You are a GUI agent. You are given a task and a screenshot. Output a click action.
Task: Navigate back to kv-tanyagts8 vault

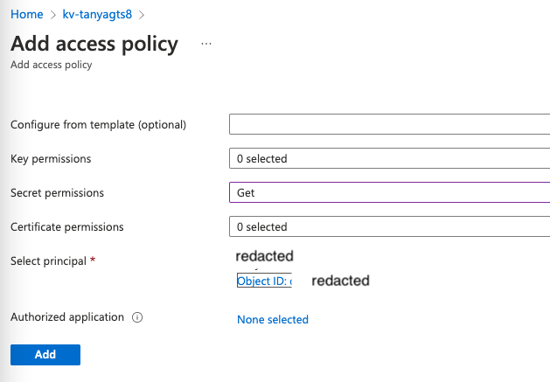click(98, 15)
